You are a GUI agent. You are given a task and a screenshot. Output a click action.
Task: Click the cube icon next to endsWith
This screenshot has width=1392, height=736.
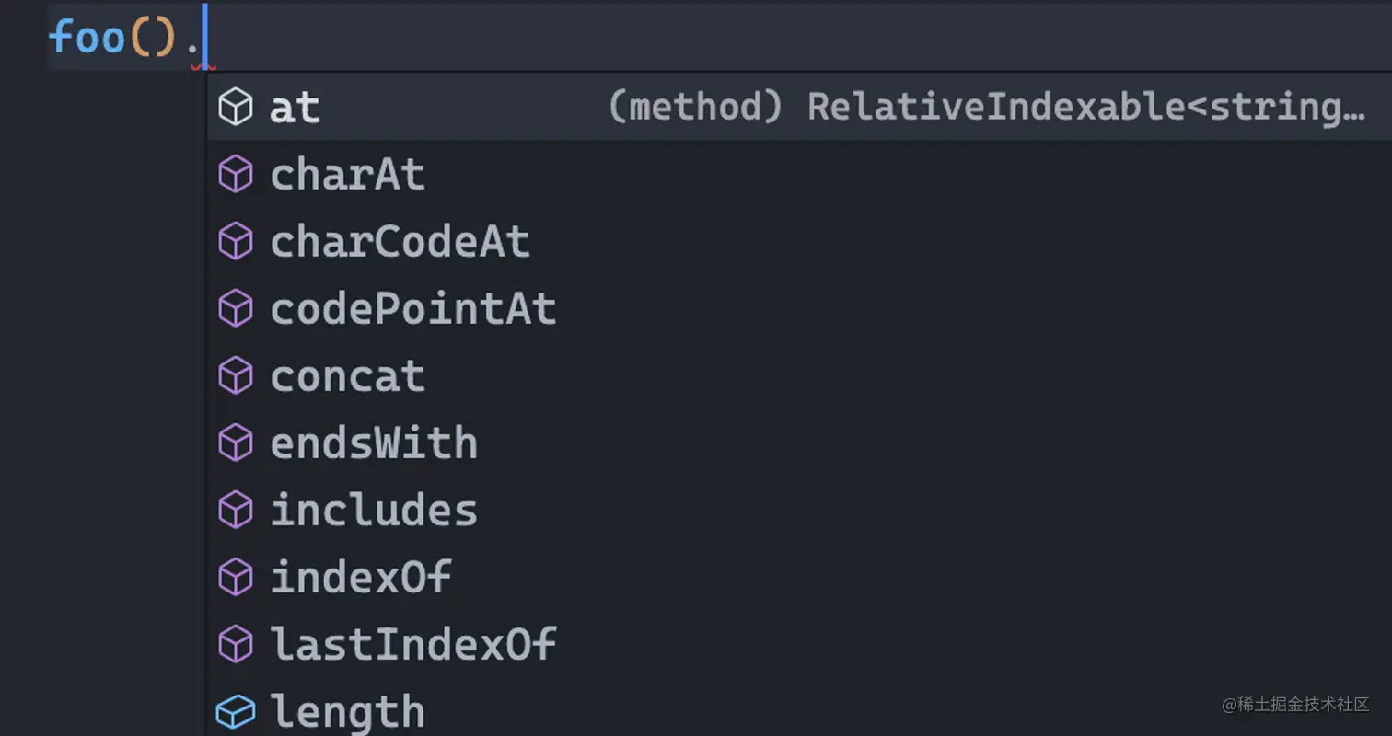(x=236, y=443)
